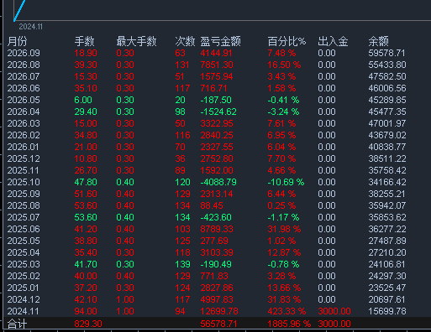Image resolution: width=431 pixels, height=332 pixels.
Task: Select the 2026.01 month row label
Action: pos(24,147)
